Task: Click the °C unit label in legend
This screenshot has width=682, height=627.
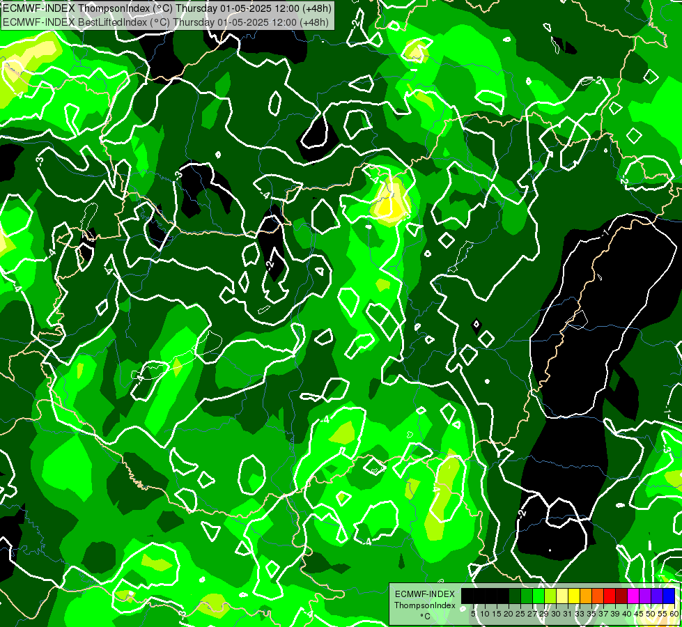Action: [x=425, y=617]
